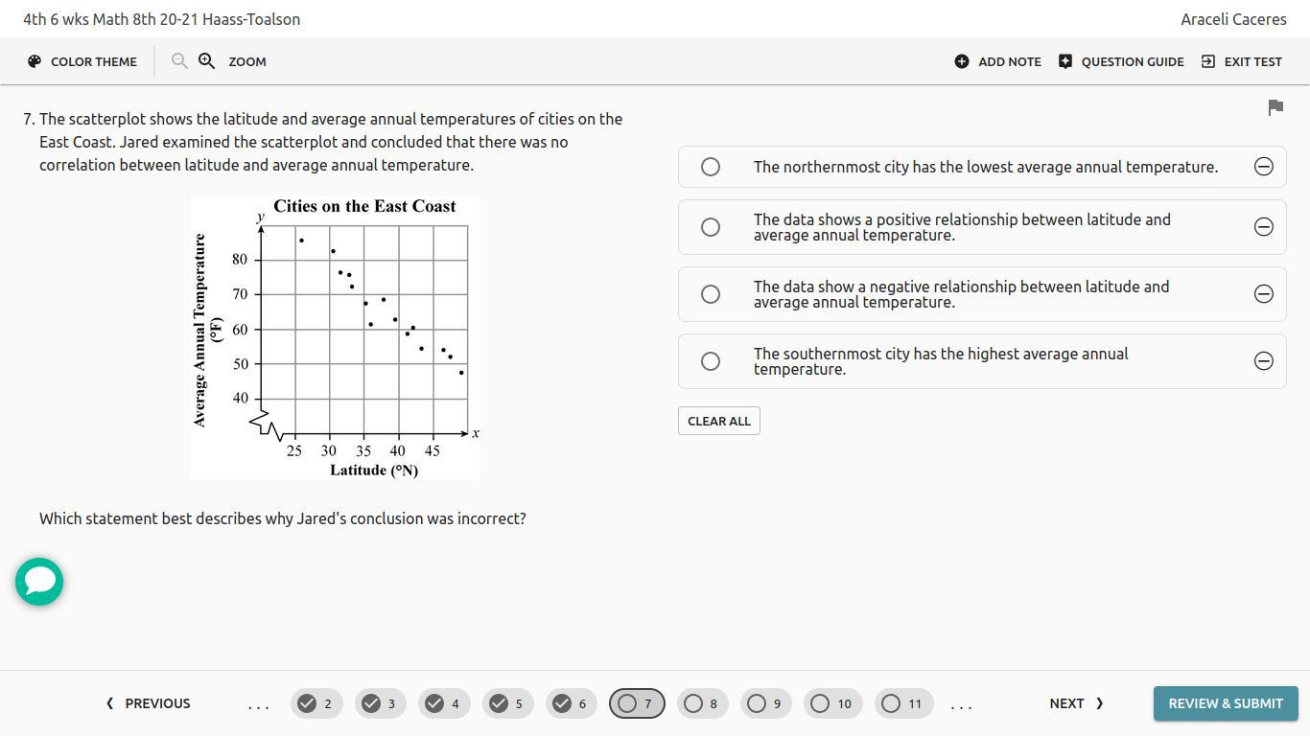Choose the negative relationship answer
Screen dimensions: 1310x736
coord(711,294)
